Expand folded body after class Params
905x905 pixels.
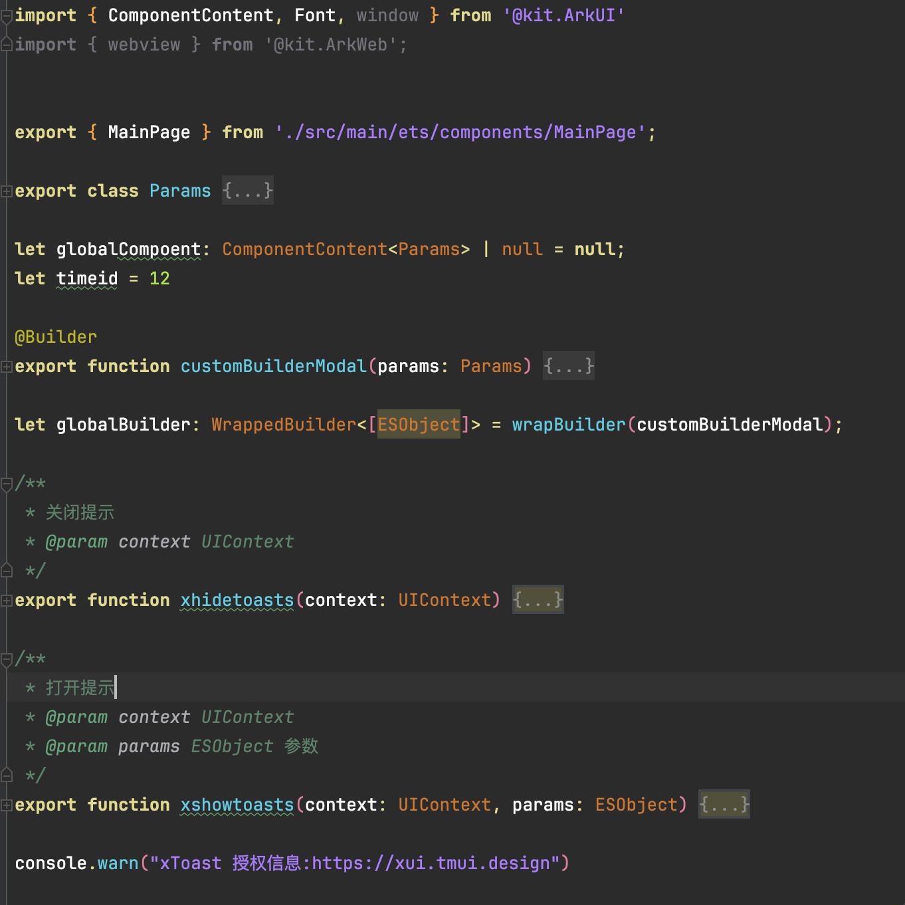[247, 191]
